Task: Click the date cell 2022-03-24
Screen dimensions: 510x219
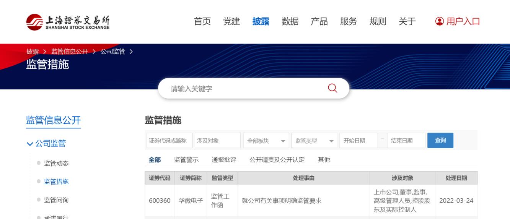Action: click(x=456, y=200)
